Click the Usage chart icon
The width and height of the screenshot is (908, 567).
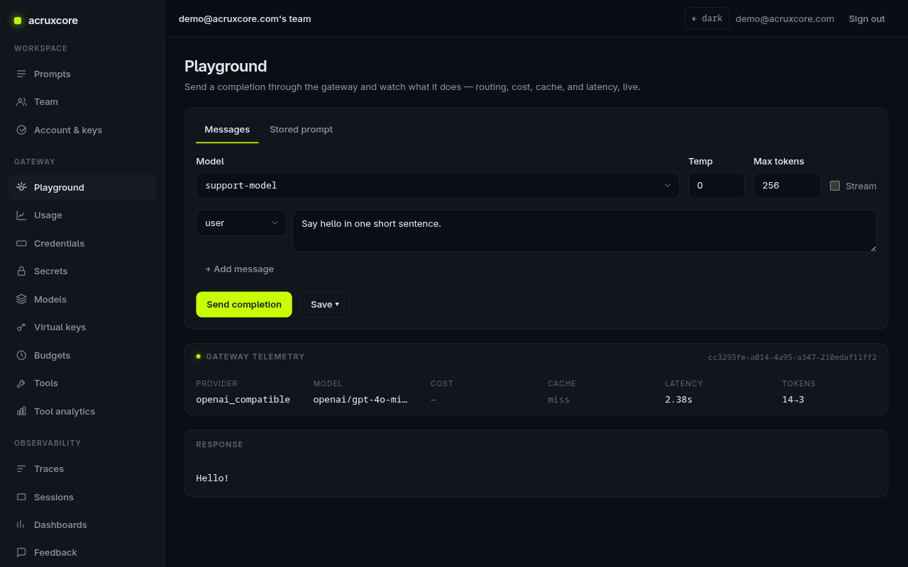pyautogui.click(x=21, y=215)
